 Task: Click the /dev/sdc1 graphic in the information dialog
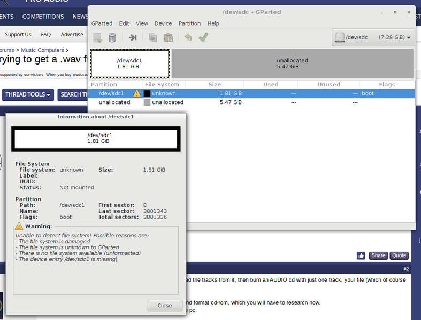pos(96,139)
